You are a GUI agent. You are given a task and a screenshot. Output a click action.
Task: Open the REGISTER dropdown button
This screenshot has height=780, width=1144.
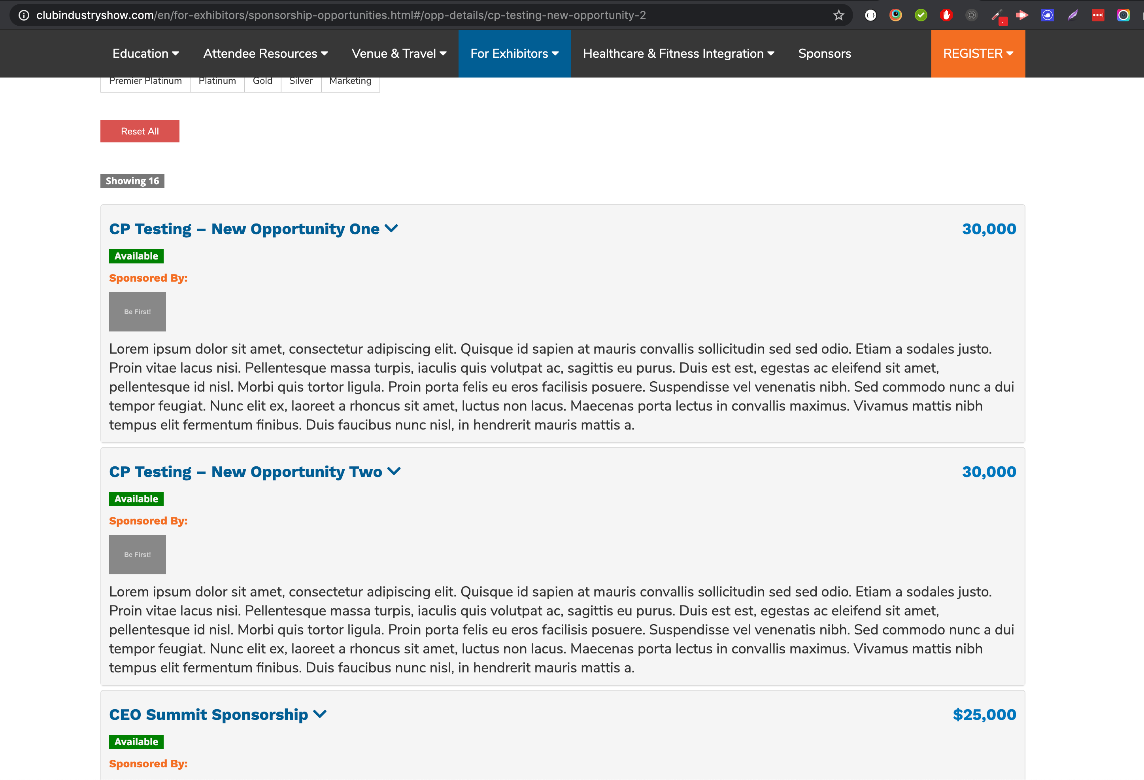tap(978, 54)
